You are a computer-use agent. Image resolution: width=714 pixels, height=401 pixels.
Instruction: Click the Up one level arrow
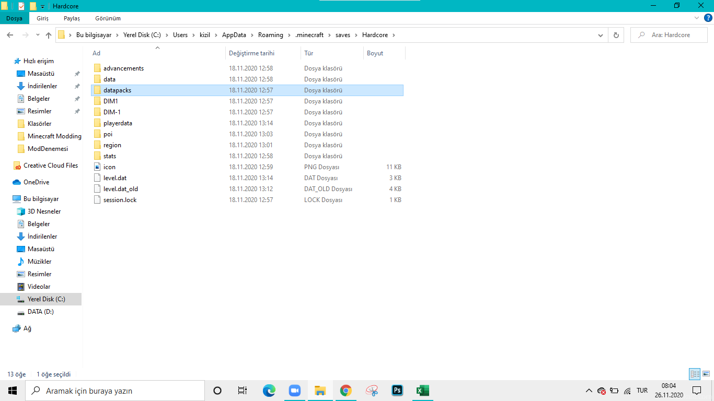[49, 35]
